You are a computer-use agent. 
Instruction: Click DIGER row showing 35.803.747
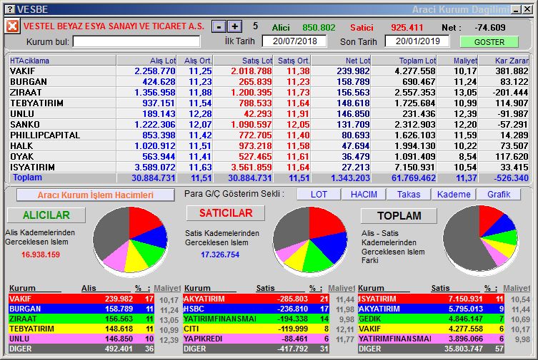pos(431,349)
